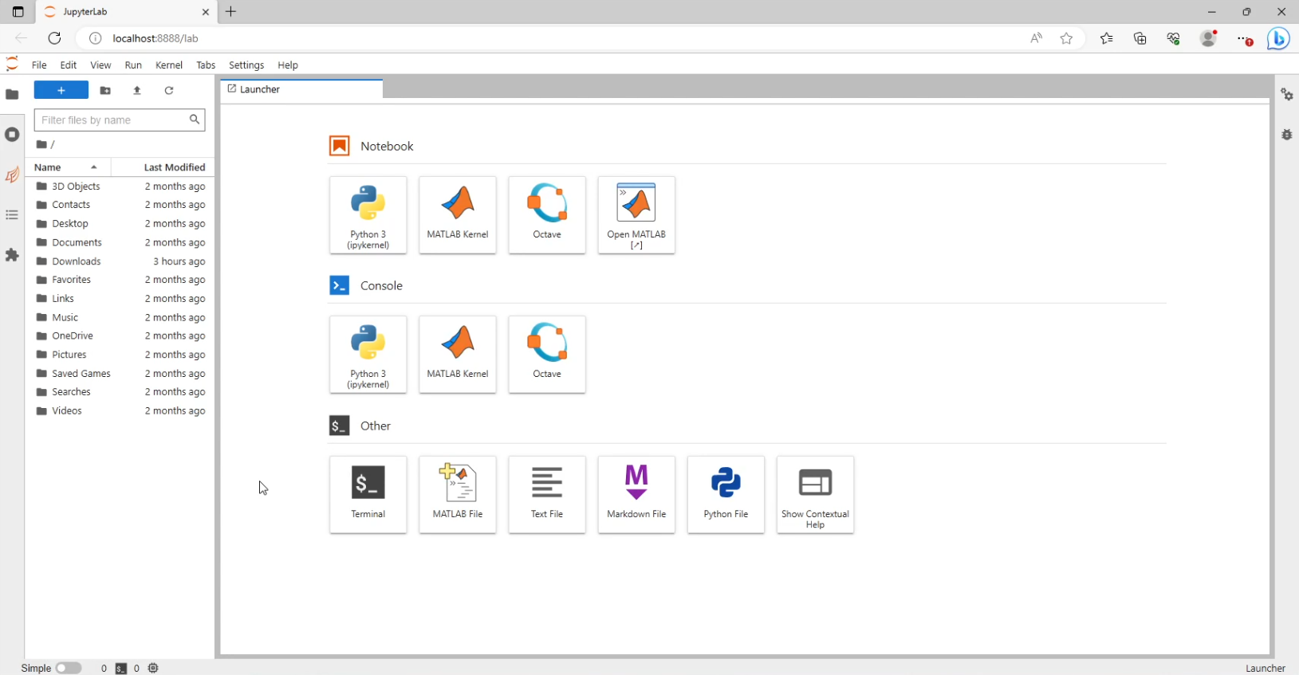Image resolution: width=1299 pixels, height=675 pixels.
Task: Select the Music folder
Action: [120, 317]
